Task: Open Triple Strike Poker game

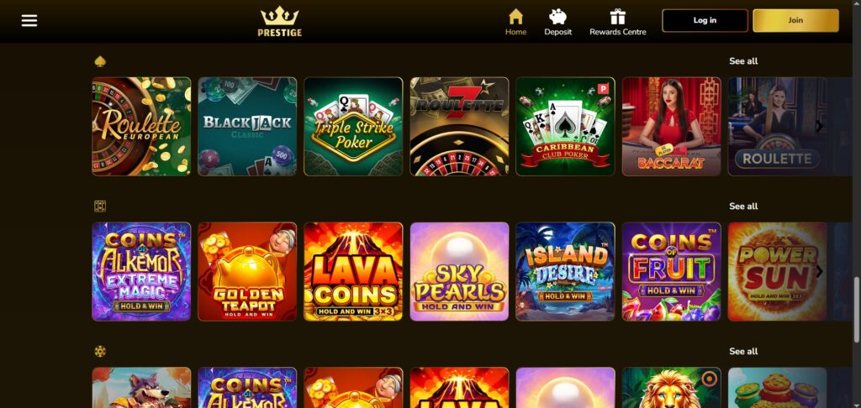Action: pyautogui.click(x=353, y=126)
